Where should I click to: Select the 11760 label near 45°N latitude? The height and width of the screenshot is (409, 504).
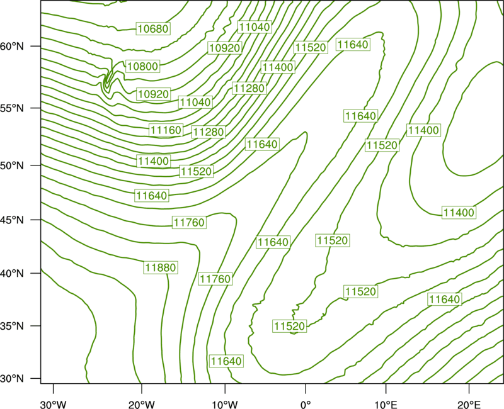(x=189, y=222)
